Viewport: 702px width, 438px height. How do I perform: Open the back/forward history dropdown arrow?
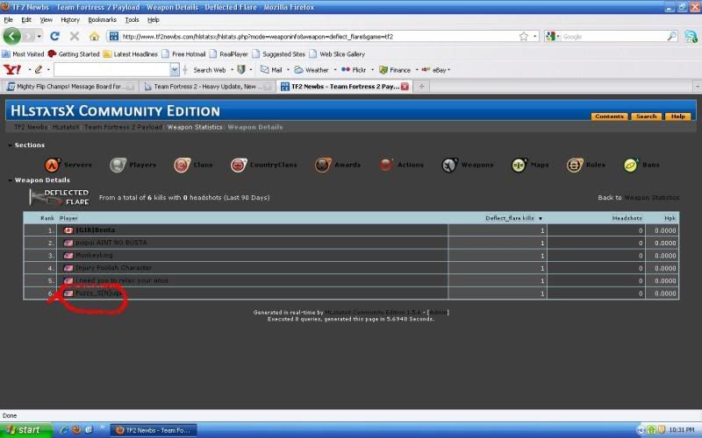coord(39,36)
